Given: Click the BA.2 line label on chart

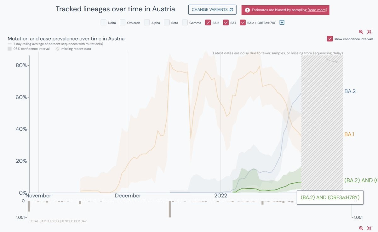Looking at the screenshot, I should 350,91.
